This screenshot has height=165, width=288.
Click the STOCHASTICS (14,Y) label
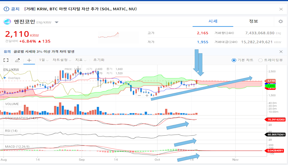(21, 118)
